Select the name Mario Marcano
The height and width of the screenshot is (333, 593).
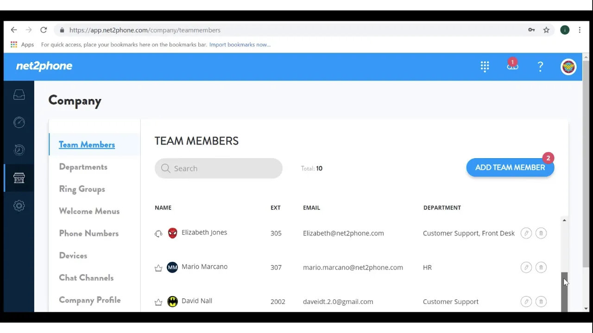(x=204, y=266)
